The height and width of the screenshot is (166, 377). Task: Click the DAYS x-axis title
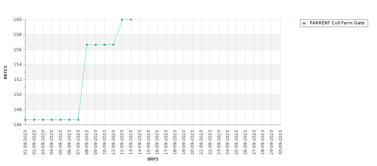[153, 159]
